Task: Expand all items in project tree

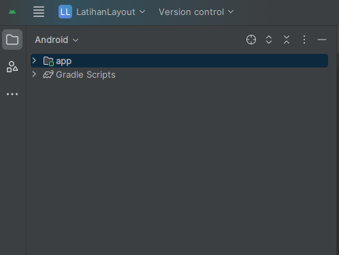Action: (269, 40)
